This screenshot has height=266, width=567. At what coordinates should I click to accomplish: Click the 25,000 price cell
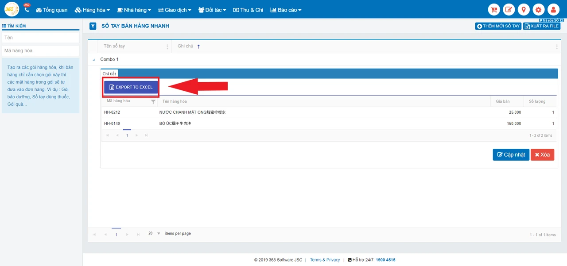point(515,112)
